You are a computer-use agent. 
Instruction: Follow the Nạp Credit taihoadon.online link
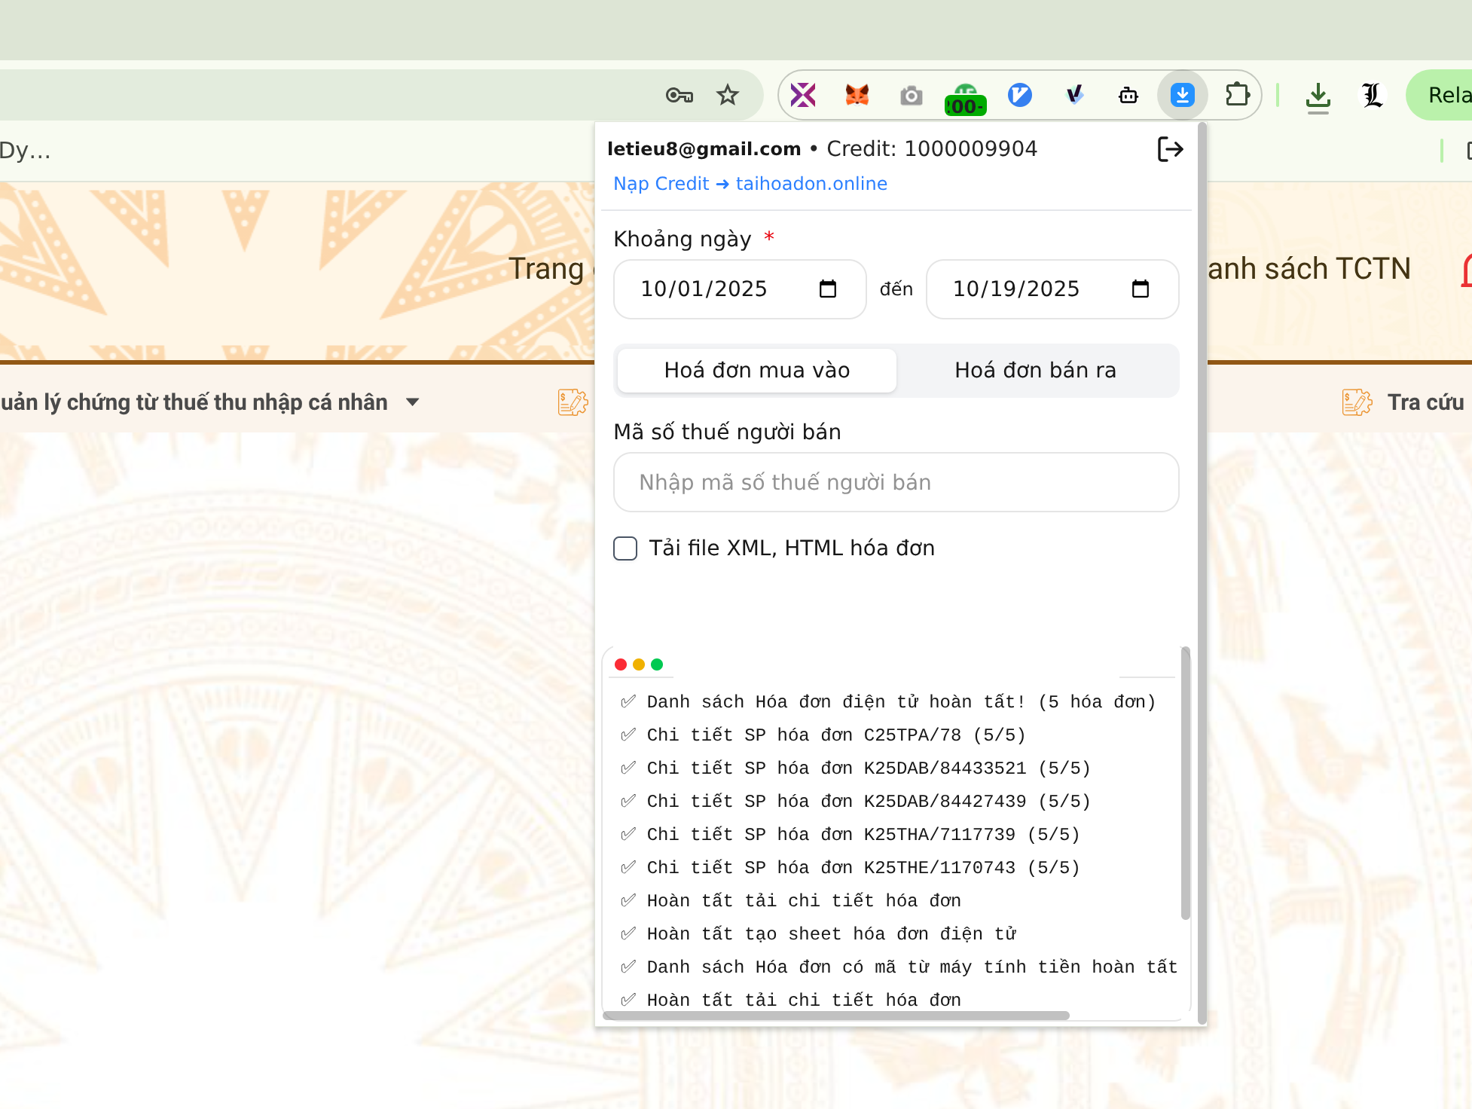[x=750, y=184]
